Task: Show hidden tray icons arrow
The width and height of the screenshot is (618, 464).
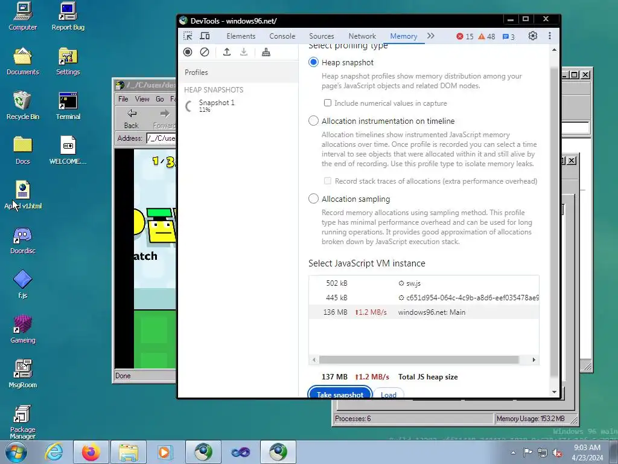Action: tap(513, 453)
